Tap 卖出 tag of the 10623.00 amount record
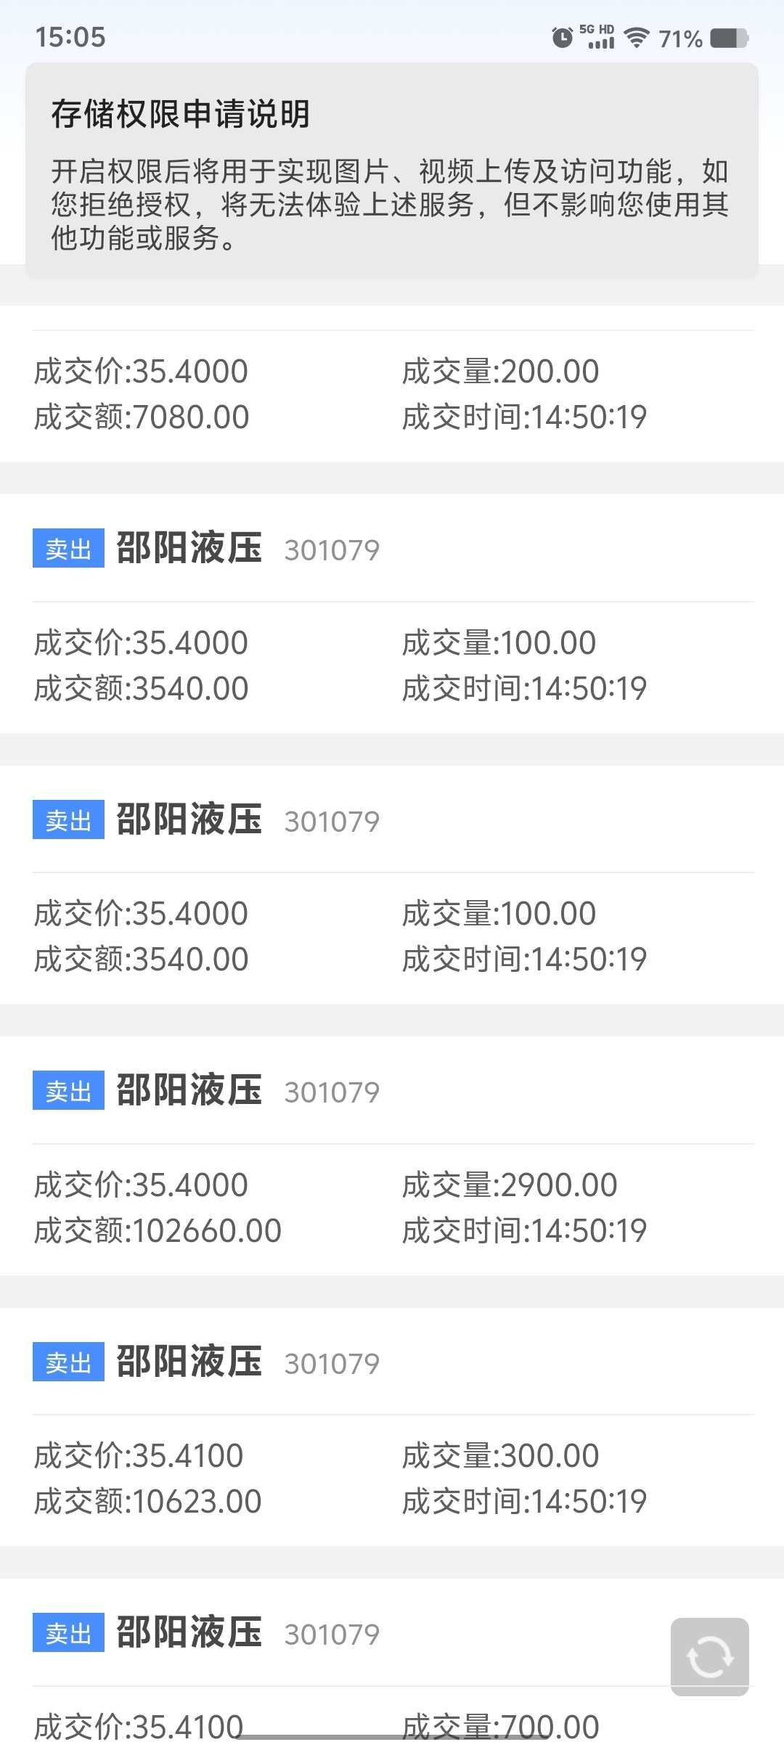The width and height of the screenshot is (784, 1742). (x=68, y=1362)
